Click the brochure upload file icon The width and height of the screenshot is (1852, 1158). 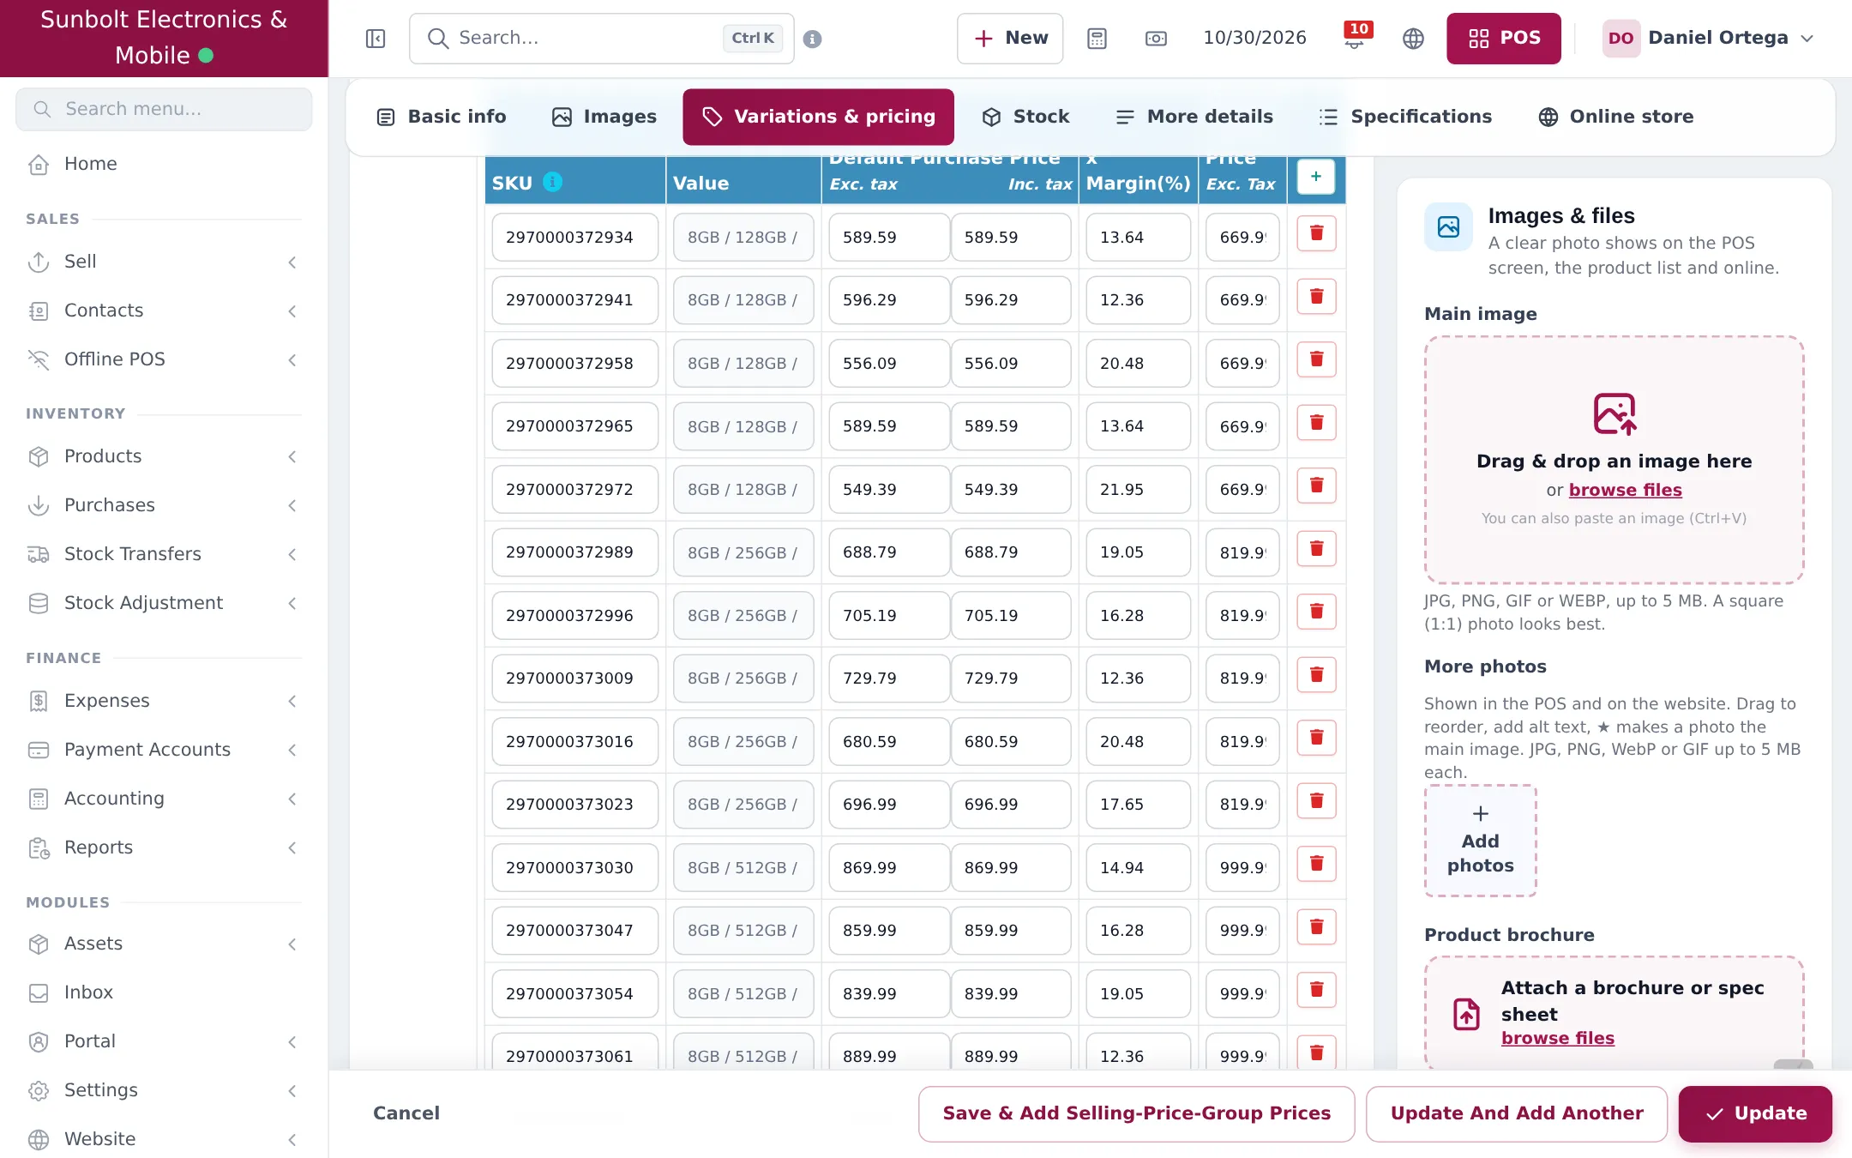[1466, 1014]
